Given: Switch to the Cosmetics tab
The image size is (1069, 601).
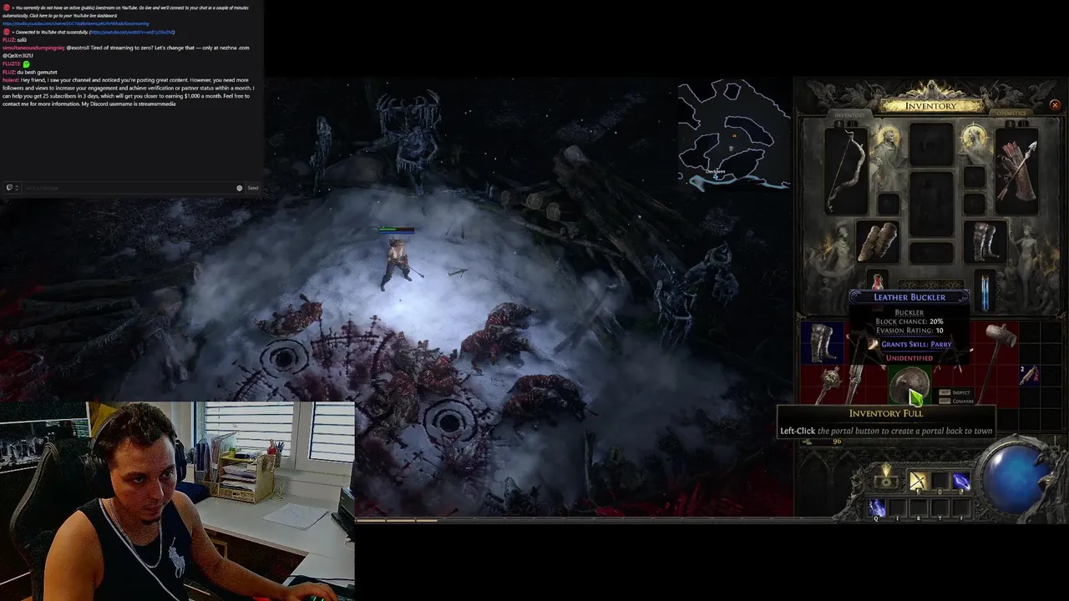Looking at the screenshot, I should click(x=1011, y=114).
